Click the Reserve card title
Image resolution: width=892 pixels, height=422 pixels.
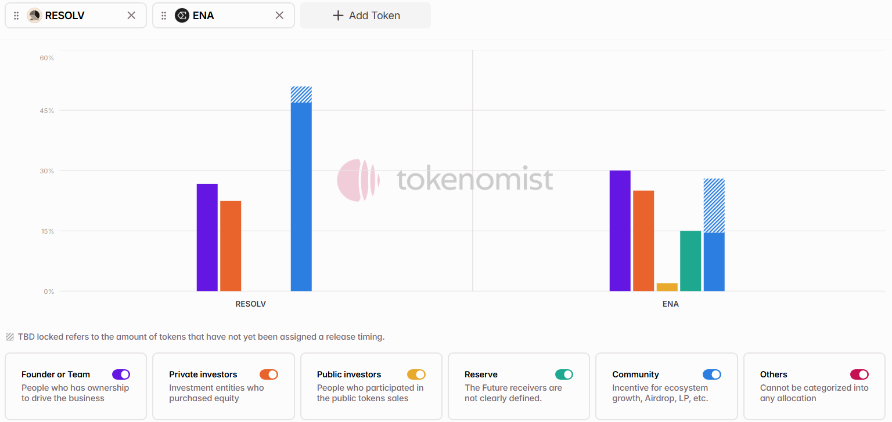coord(481,374)
